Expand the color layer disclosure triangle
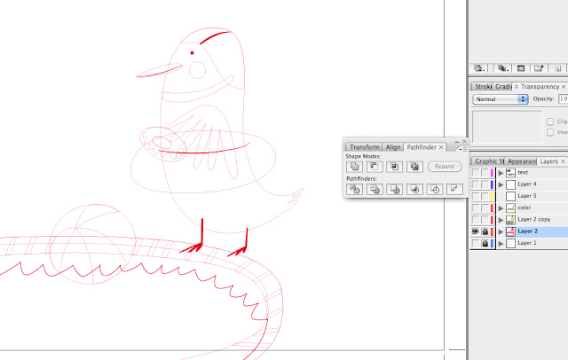The image size is (568, 360). 501,208
